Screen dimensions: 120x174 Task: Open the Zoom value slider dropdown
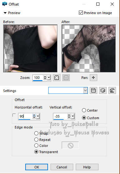coord(49,78)
